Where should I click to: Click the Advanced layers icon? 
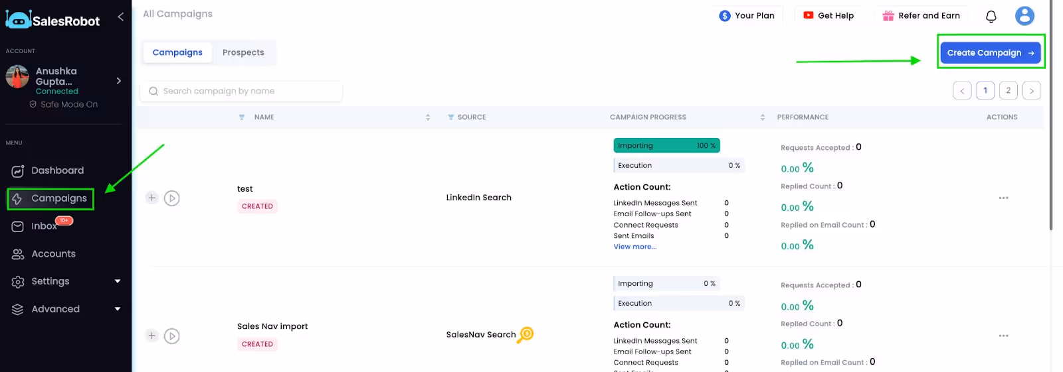point(18,310)
